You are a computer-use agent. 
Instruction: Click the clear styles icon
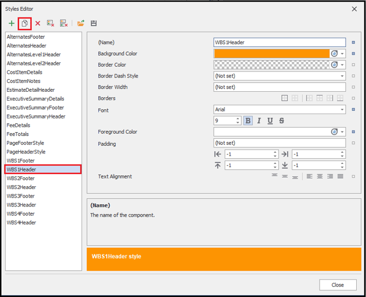(50, 23)
